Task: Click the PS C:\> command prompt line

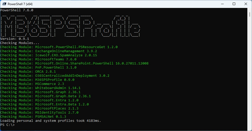Action: click(7, 125)
